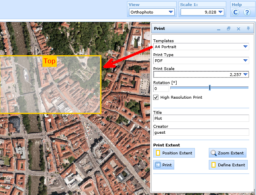
Task: Click the Print panel title bar text
Action: click(x=160, y=29)
